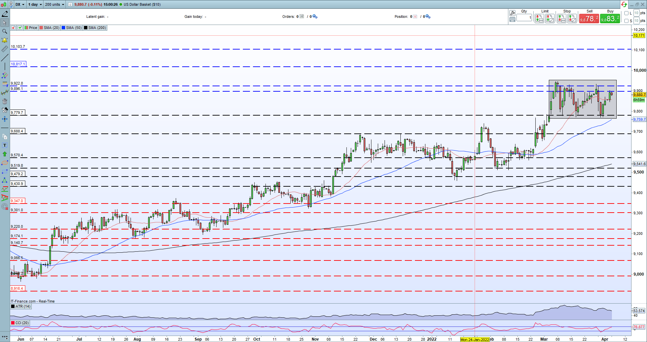This screenshot has height=342, width=647.
Task: Enable the L limit checkbox
Action: click(x=626, y=13)
